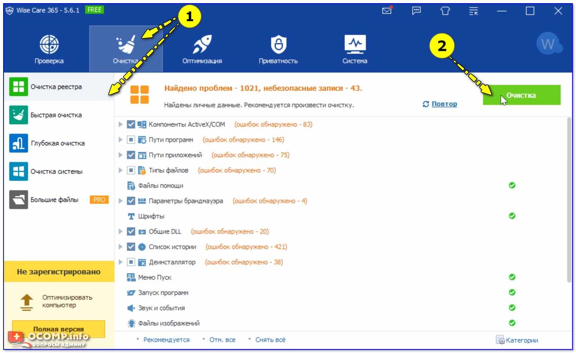Viewport: 576px width, 353px height.
Task: Click the Не зарегистрировано banner
Action: point(59,271)
